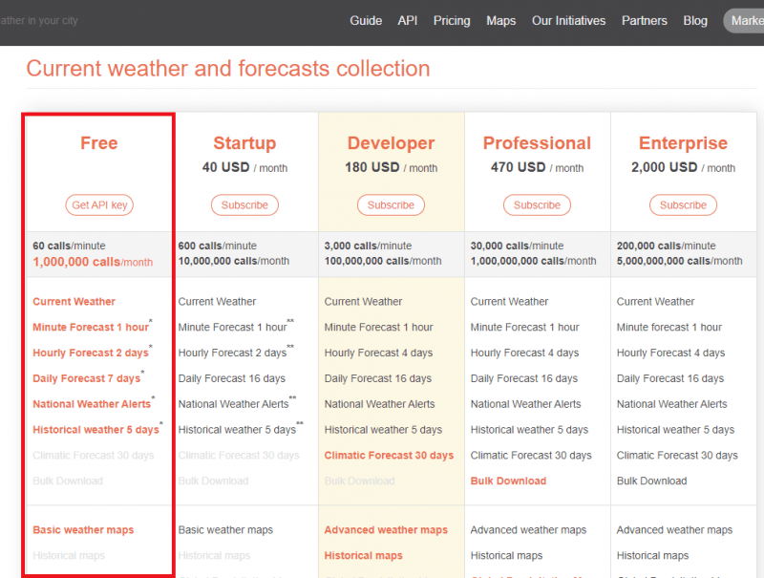This screenshot has width=764, height=578.
Task: Subscribe to the Professional plan
Action: pyautogui.click(x=537, y=205)
